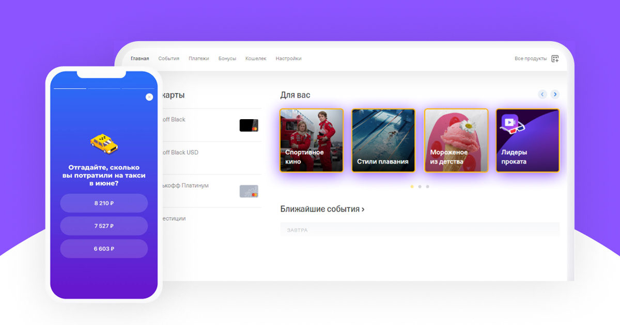
Task: Select the third carousel page dot
Action: click(x=427, y=186)
